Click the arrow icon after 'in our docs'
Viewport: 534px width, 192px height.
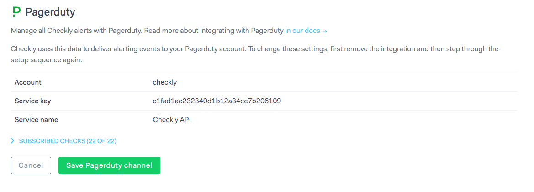point(324,31)
